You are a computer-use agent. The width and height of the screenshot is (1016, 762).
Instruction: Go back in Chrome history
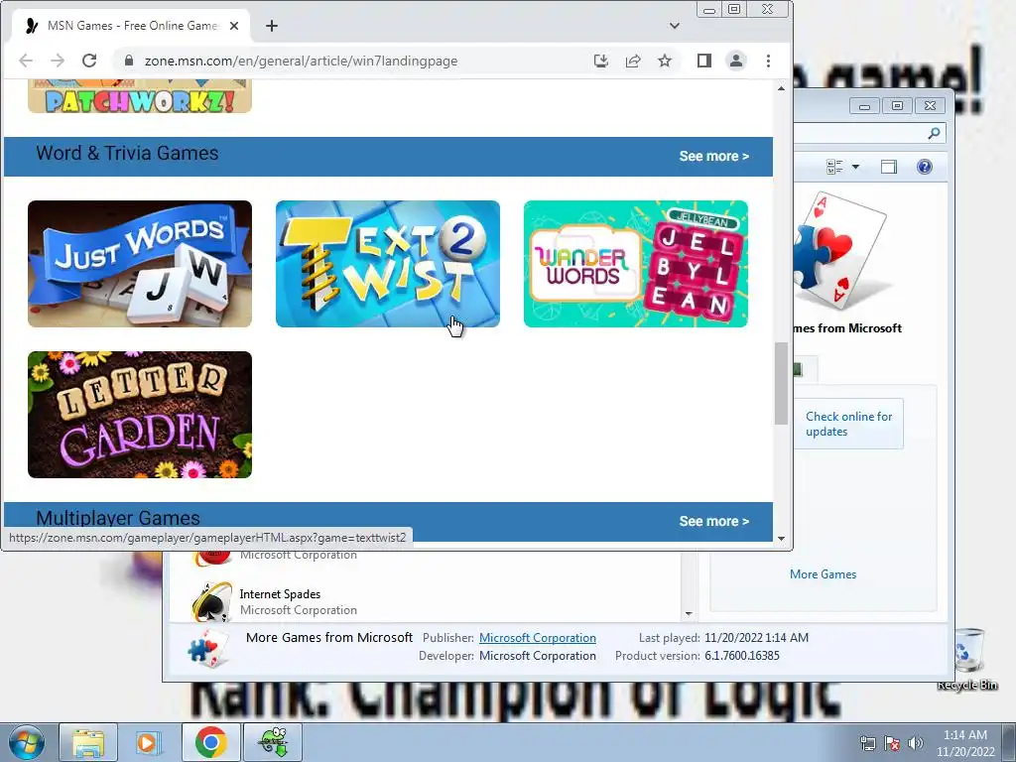(26, 61)
